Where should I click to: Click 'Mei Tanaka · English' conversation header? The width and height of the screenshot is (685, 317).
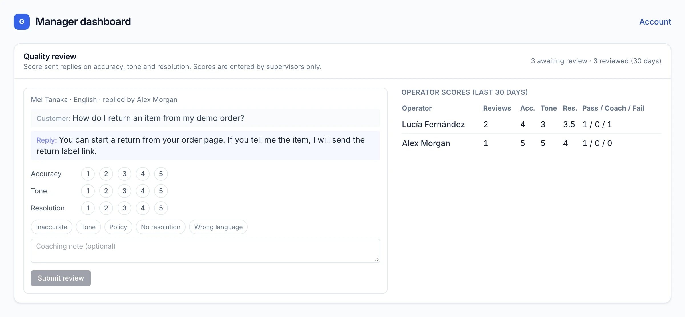(x=64, y=100)
